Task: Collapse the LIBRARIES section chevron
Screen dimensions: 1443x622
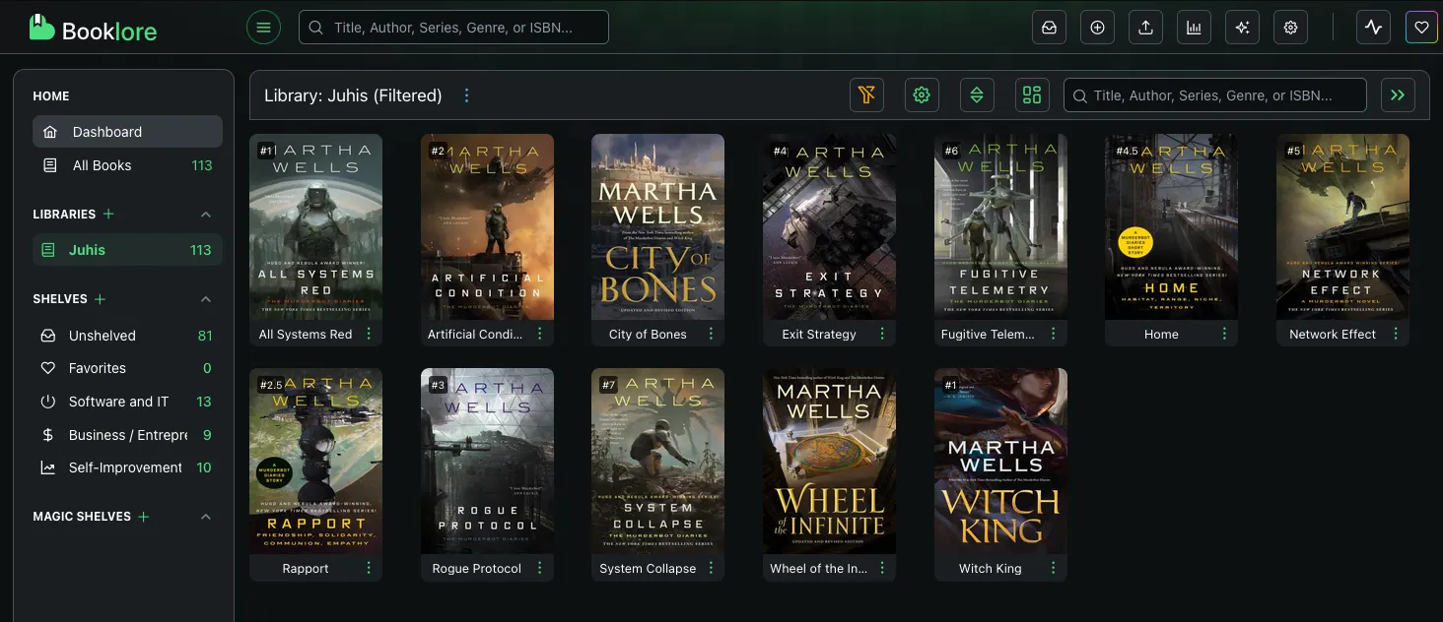Action: [206, 214]
